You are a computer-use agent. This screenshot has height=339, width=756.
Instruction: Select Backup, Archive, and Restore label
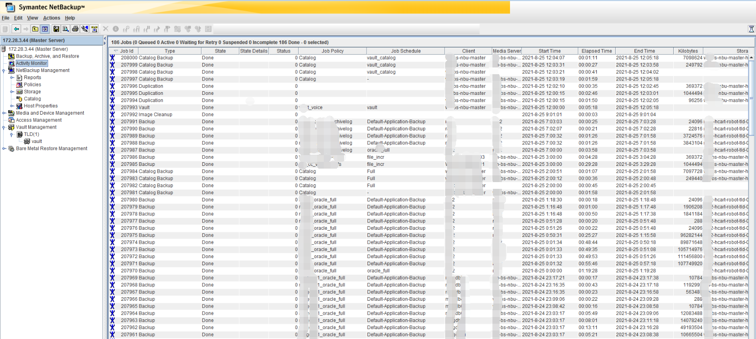[x=48, y=56]
